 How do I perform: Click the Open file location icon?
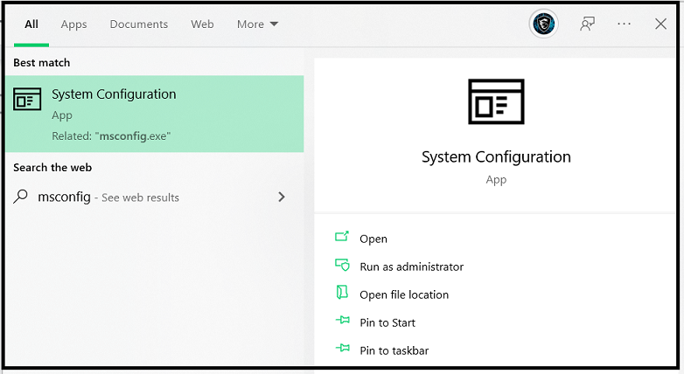(x=342, y=293)
